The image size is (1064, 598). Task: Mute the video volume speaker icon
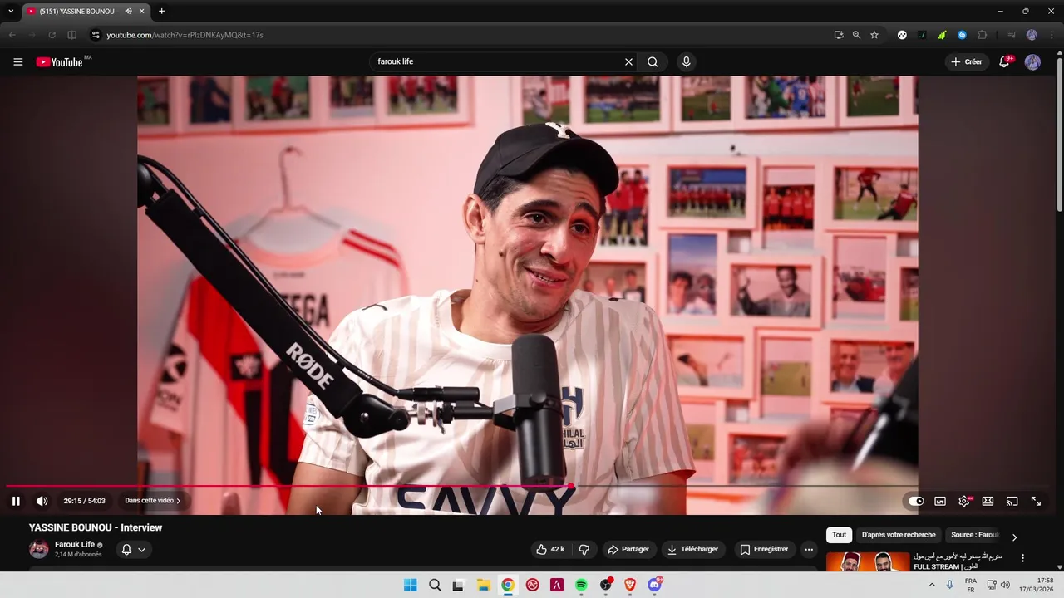(x=42, y=501)
